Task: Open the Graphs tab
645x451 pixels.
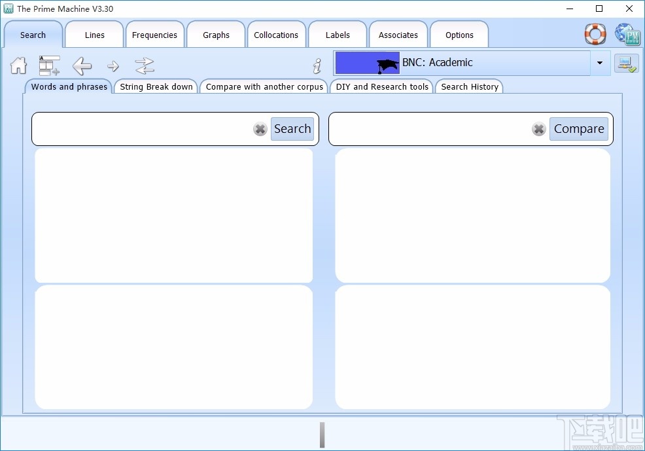Action: 216,35
